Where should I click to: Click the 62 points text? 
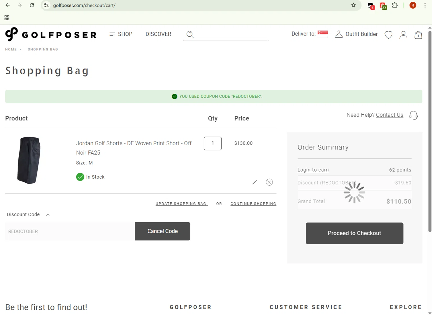point(400,170)
